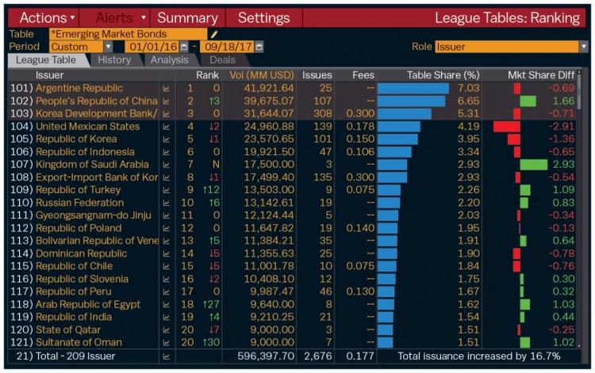Expand the Role Issuer dropdown
The width and height of the screenshot is (595, 373).
511,47
